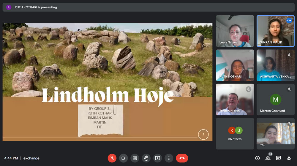Open the chat with everyone panel
Viewport: 297px width, 166px height.
(279, 158)
